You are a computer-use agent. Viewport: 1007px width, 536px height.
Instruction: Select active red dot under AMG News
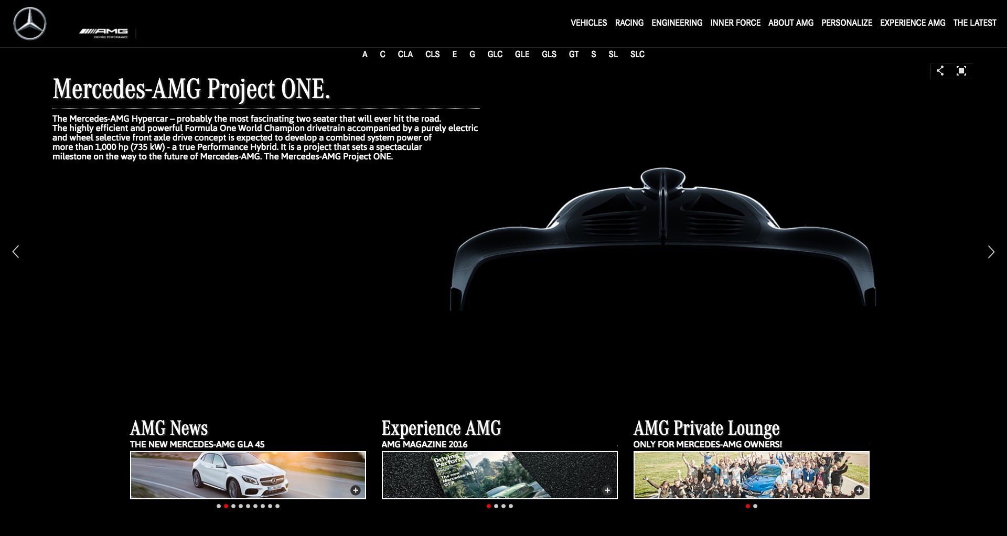(x=226, y=506)
